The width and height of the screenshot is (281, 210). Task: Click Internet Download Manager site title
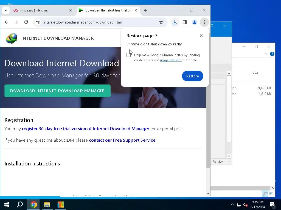coord(57,38)
